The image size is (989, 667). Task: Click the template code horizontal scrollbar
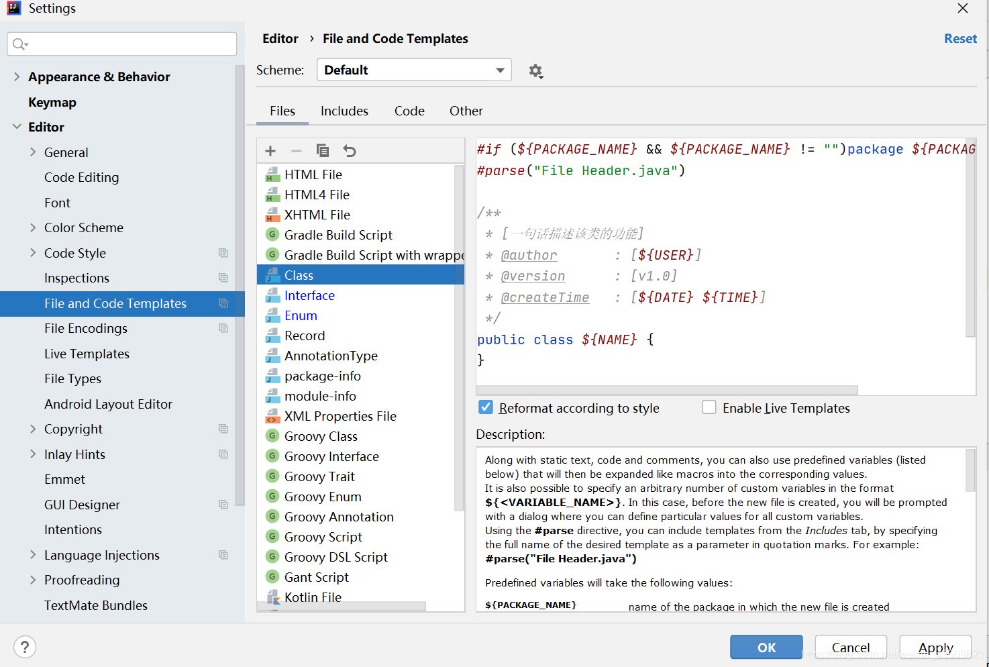click(x=667, y=390)
